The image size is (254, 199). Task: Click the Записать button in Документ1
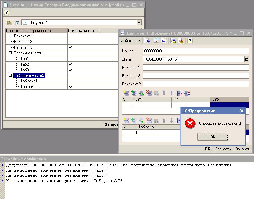tap(223, 149)
